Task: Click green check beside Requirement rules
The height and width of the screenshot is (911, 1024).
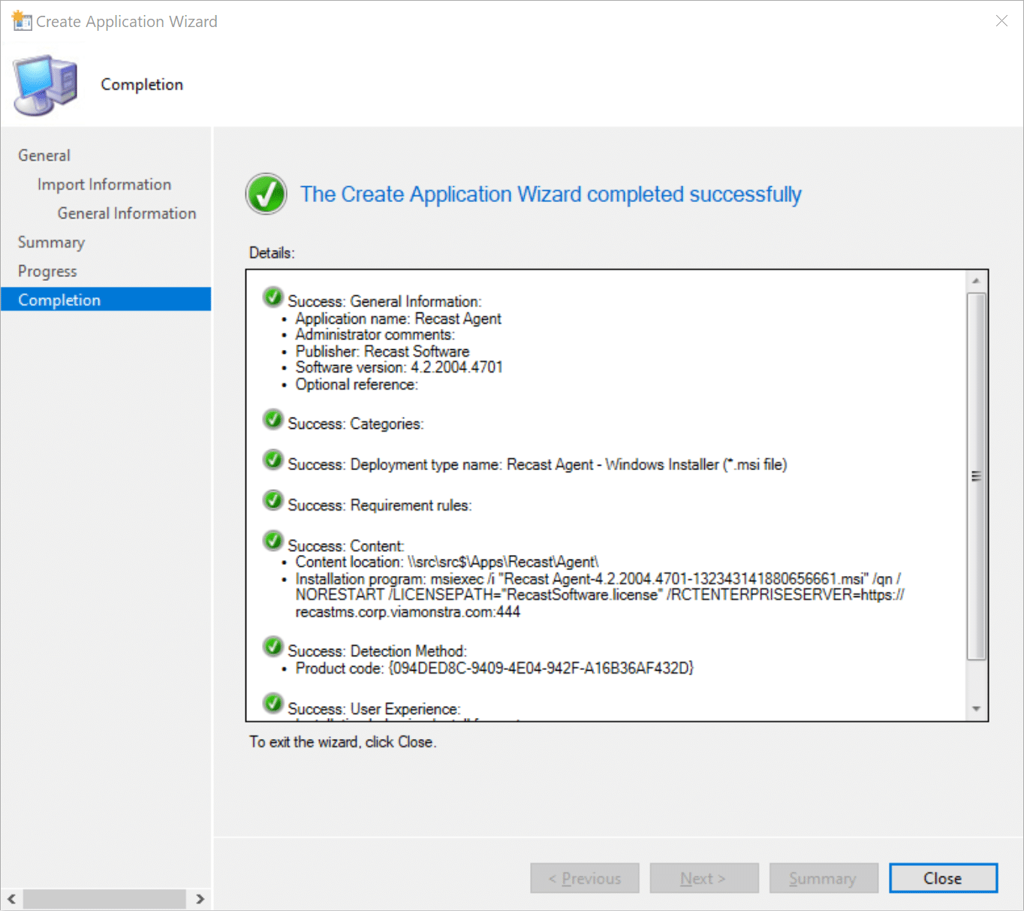Action: tap(273, 501)
